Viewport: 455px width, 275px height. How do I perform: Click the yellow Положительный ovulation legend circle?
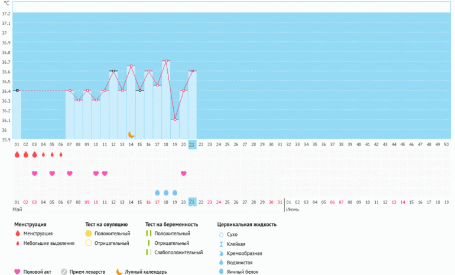(x=89, y=234)
